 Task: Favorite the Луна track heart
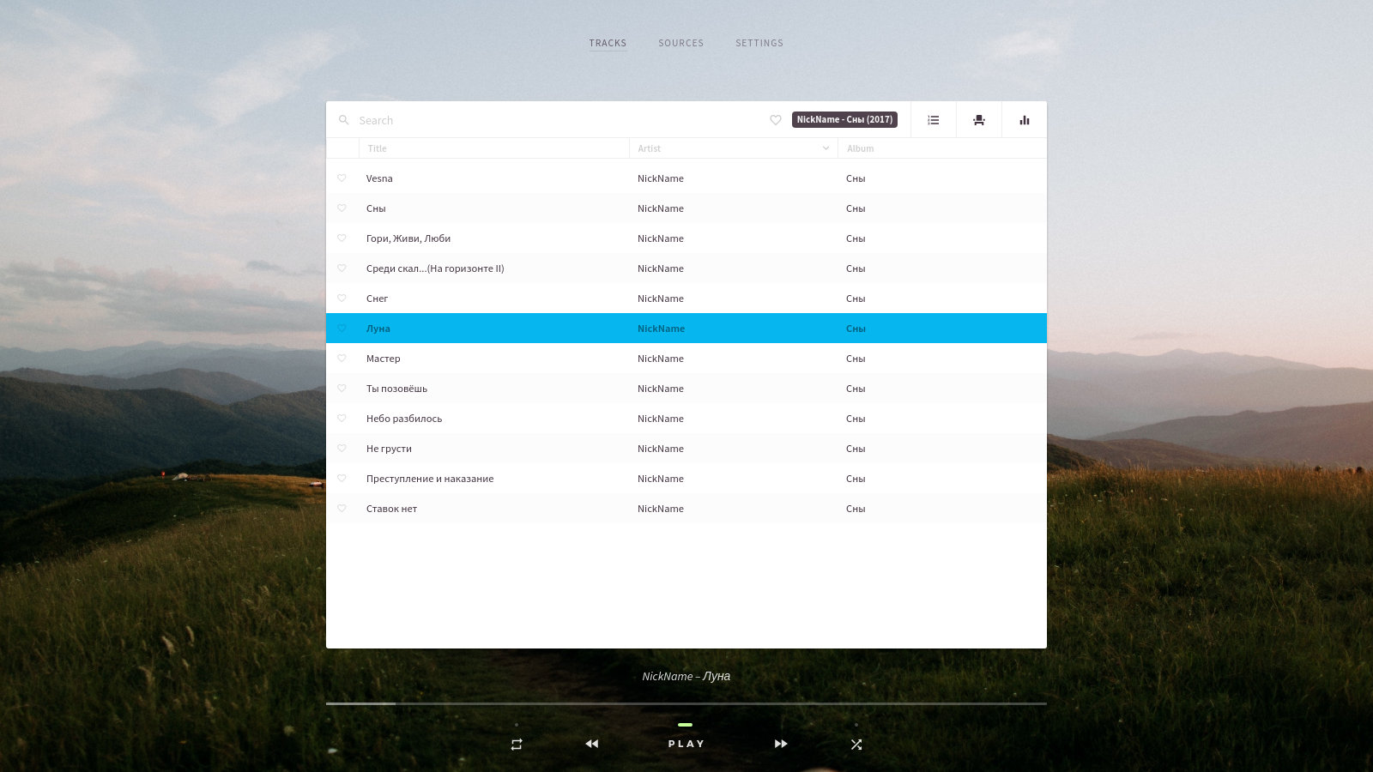(342, 329)
